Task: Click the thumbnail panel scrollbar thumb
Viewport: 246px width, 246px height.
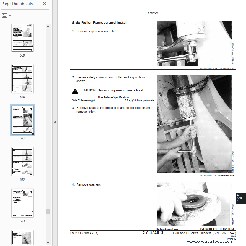Action: pos(48,211)
